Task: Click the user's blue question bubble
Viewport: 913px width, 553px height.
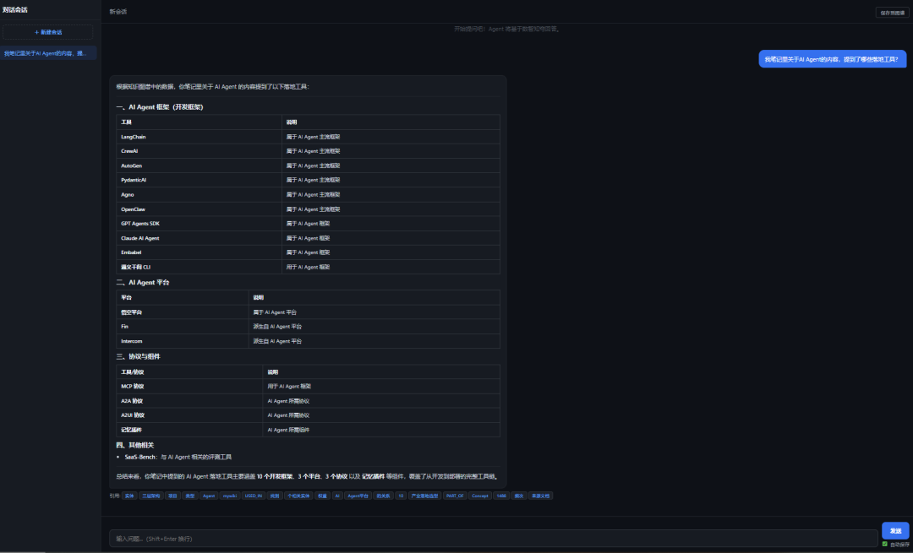Action: (833, 59)
